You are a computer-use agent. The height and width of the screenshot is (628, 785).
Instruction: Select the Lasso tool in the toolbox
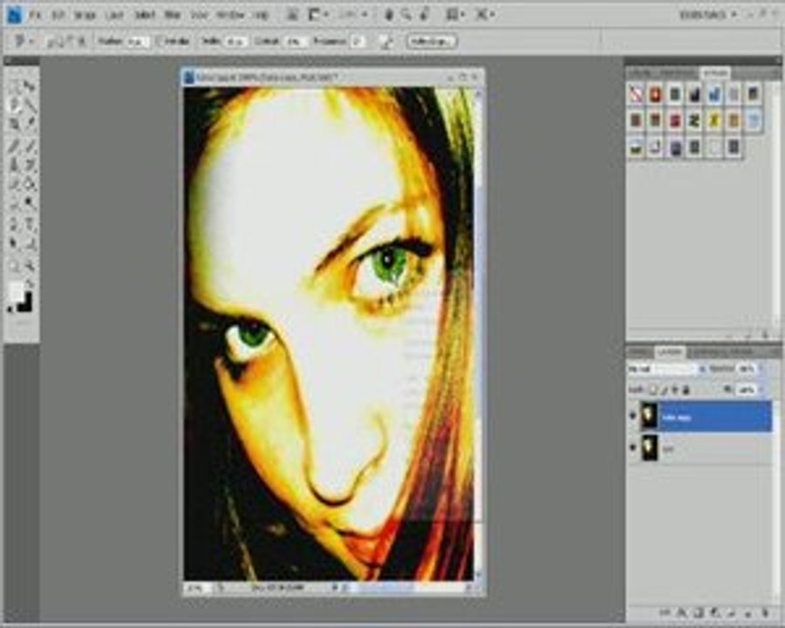pyautogui.click(x=14, y=106)
